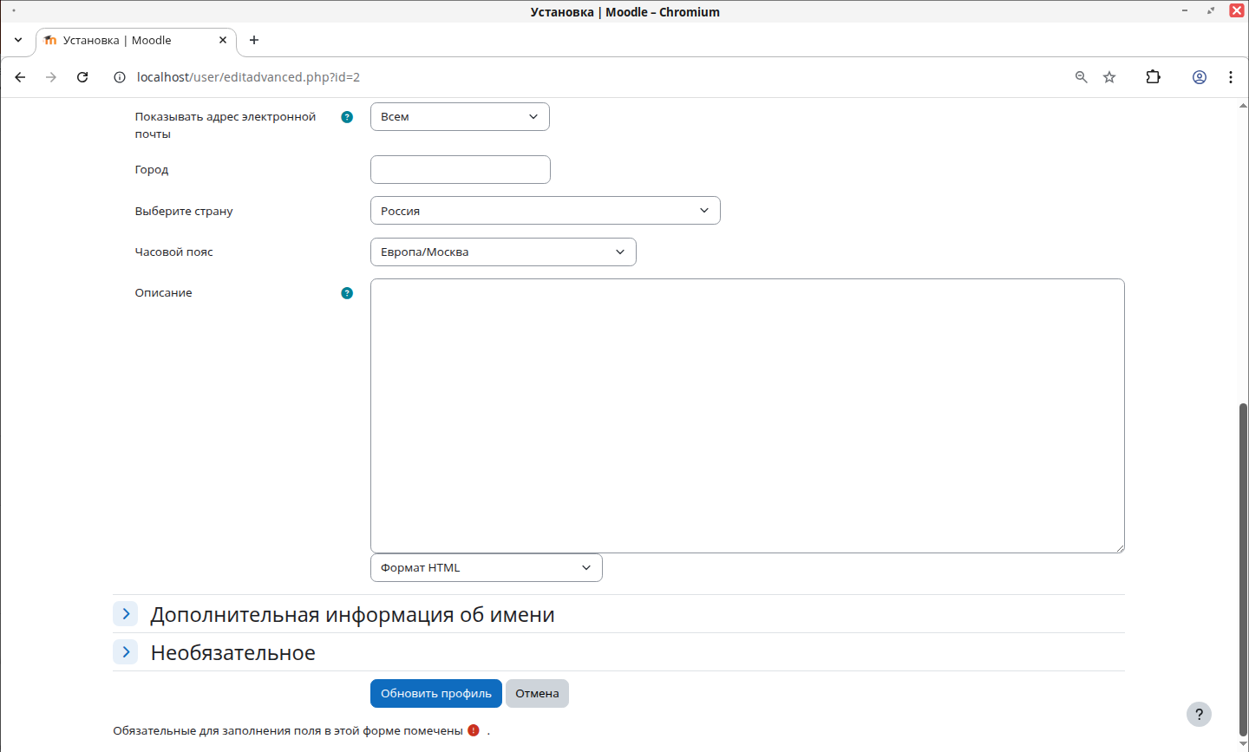1249x752 pixels.
Task: Expand Дополнительная информация об имени section
Action: 126,614
